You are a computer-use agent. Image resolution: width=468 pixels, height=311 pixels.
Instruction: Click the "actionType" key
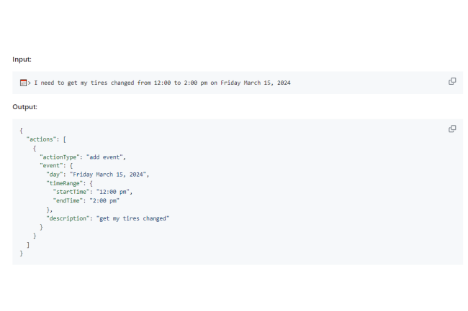point(60,156)
